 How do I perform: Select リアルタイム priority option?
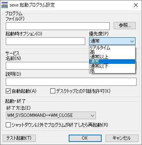(x=112, y=48)
